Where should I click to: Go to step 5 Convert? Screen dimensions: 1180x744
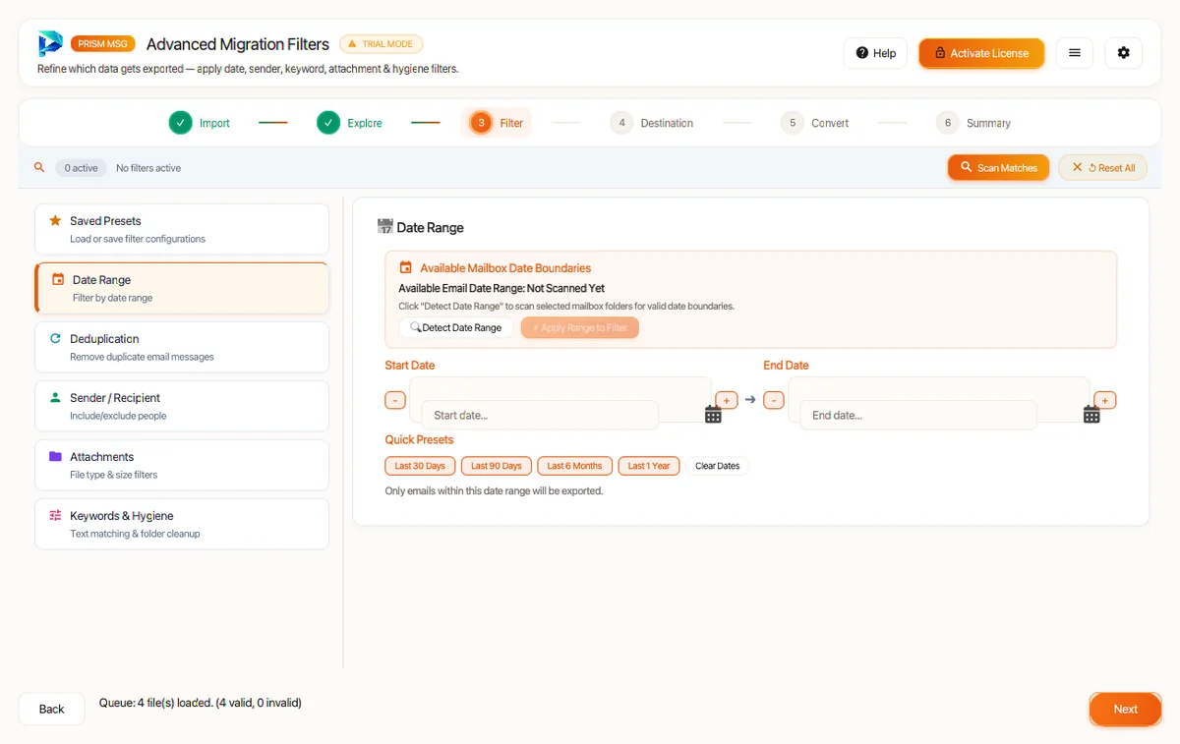pyautogui.click(x=815, y=123)
